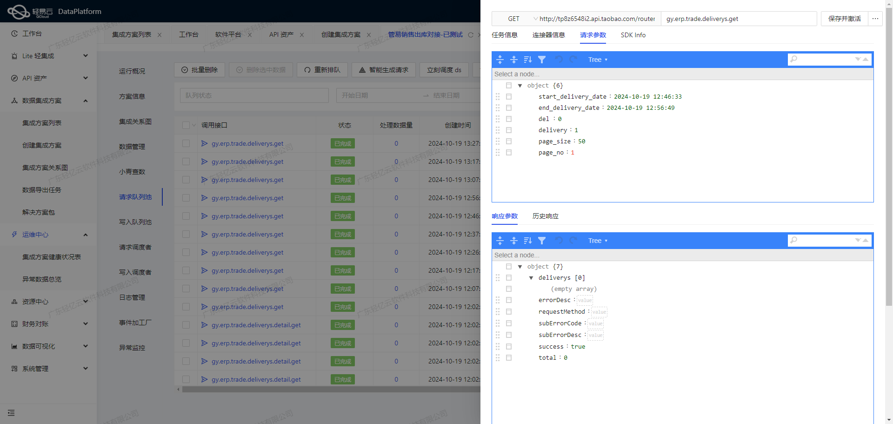Click the right panel vertical scrollbar

point(889,157)
